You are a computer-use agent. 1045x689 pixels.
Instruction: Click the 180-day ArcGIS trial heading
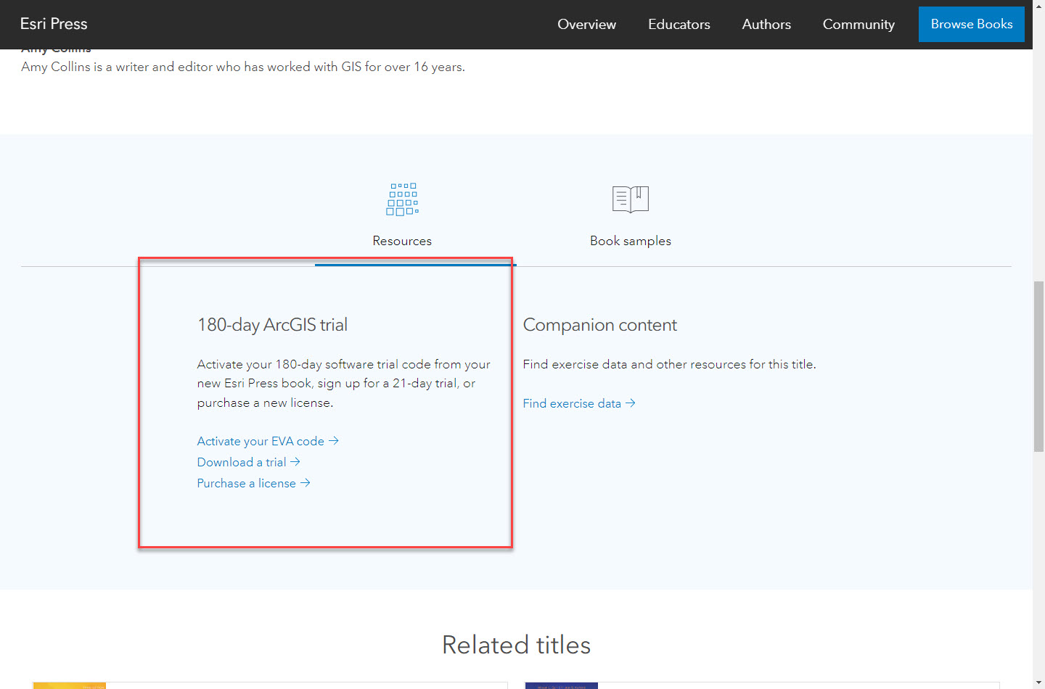point(272,325)
